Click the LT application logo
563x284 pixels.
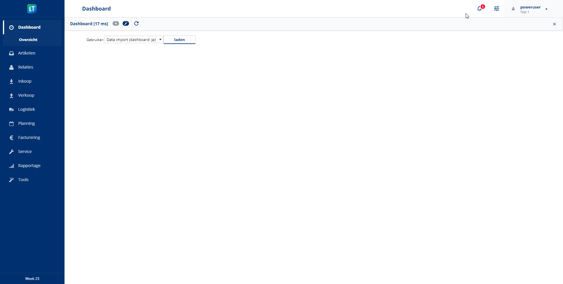[x=32, y=9]
